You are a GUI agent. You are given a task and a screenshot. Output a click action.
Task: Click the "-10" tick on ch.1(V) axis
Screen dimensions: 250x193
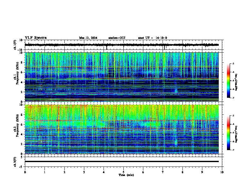(21, 50)
